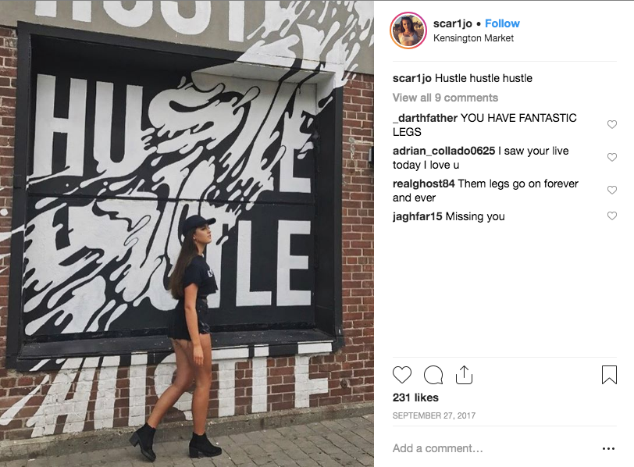Like _darthfather's comment
The image size is (634, 467).
coord(612,124)
